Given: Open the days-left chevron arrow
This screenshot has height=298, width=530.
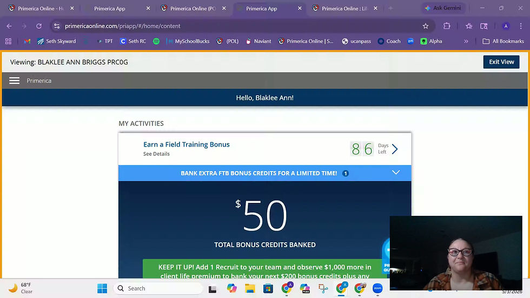Looking at the screenshot, I should 395,149.
